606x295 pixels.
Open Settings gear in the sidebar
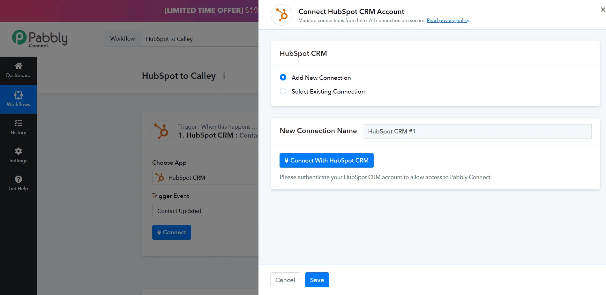[x=18, y=151]
